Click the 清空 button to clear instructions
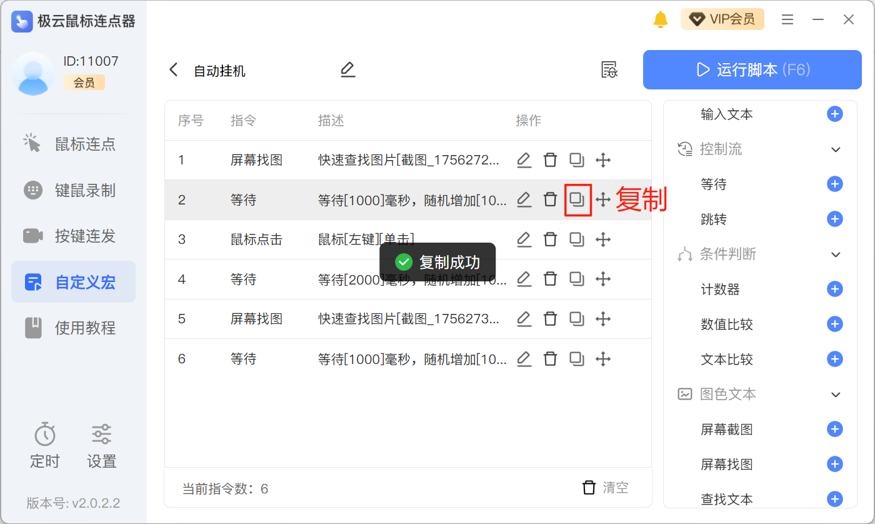The height and width of the screenshot is (524, 875). (606, 488)
